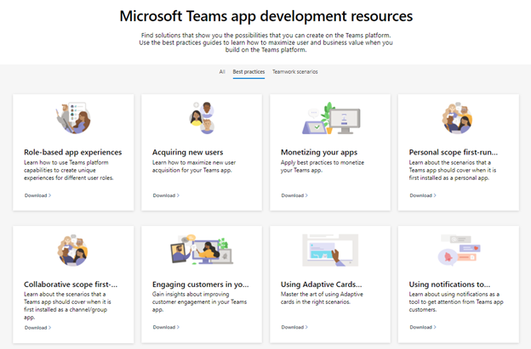The width and height of the screenshot is (531, 349).
Task: Click the Monetizing your apps illustration
Action: (x=331, y=118)
